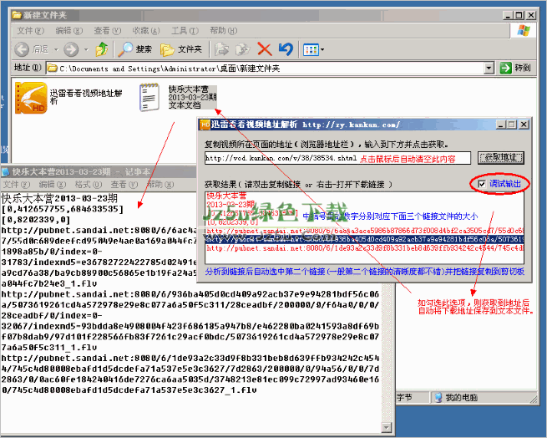Expand the address bar dropdown arrow
Viewport: 547px width, 438px height.
[489, 68]
